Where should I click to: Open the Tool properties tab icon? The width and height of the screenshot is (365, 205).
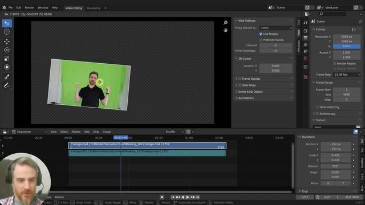(306, 22)
